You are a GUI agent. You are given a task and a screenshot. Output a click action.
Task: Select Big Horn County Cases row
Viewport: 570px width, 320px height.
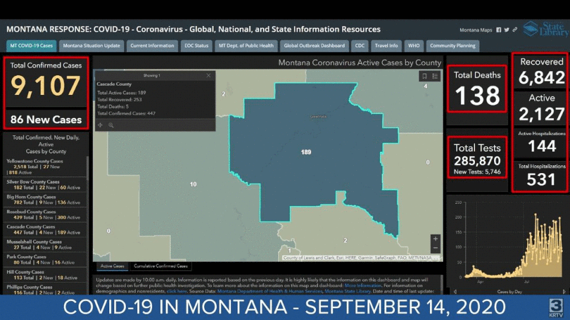[45, 200]
